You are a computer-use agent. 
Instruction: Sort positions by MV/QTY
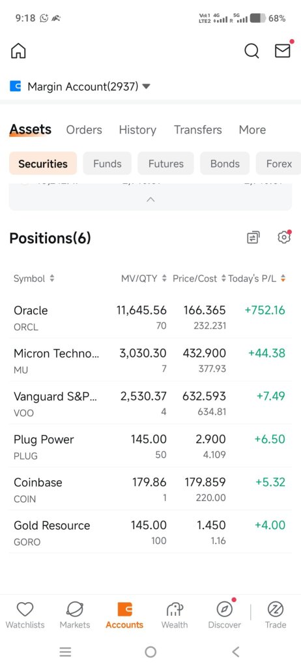click(x=144, y=279)
